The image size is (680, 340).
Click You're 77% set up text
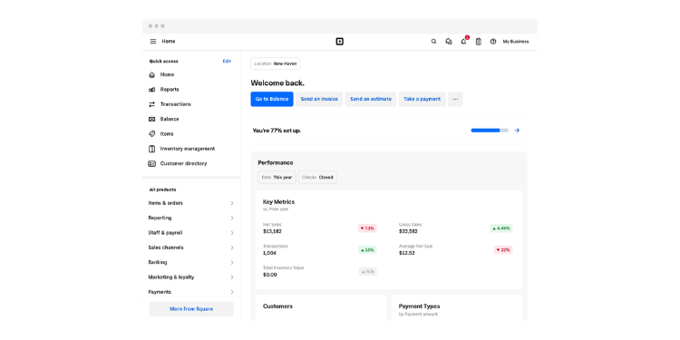[277, 131]
